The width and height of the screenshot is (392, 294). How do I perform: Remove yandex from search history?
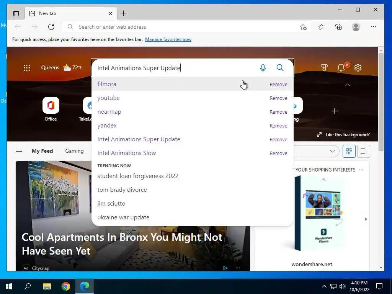278,126
